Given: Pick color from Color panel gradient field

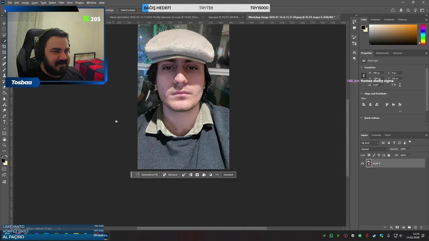Looking at the screenshot, I should pos(393,34).
